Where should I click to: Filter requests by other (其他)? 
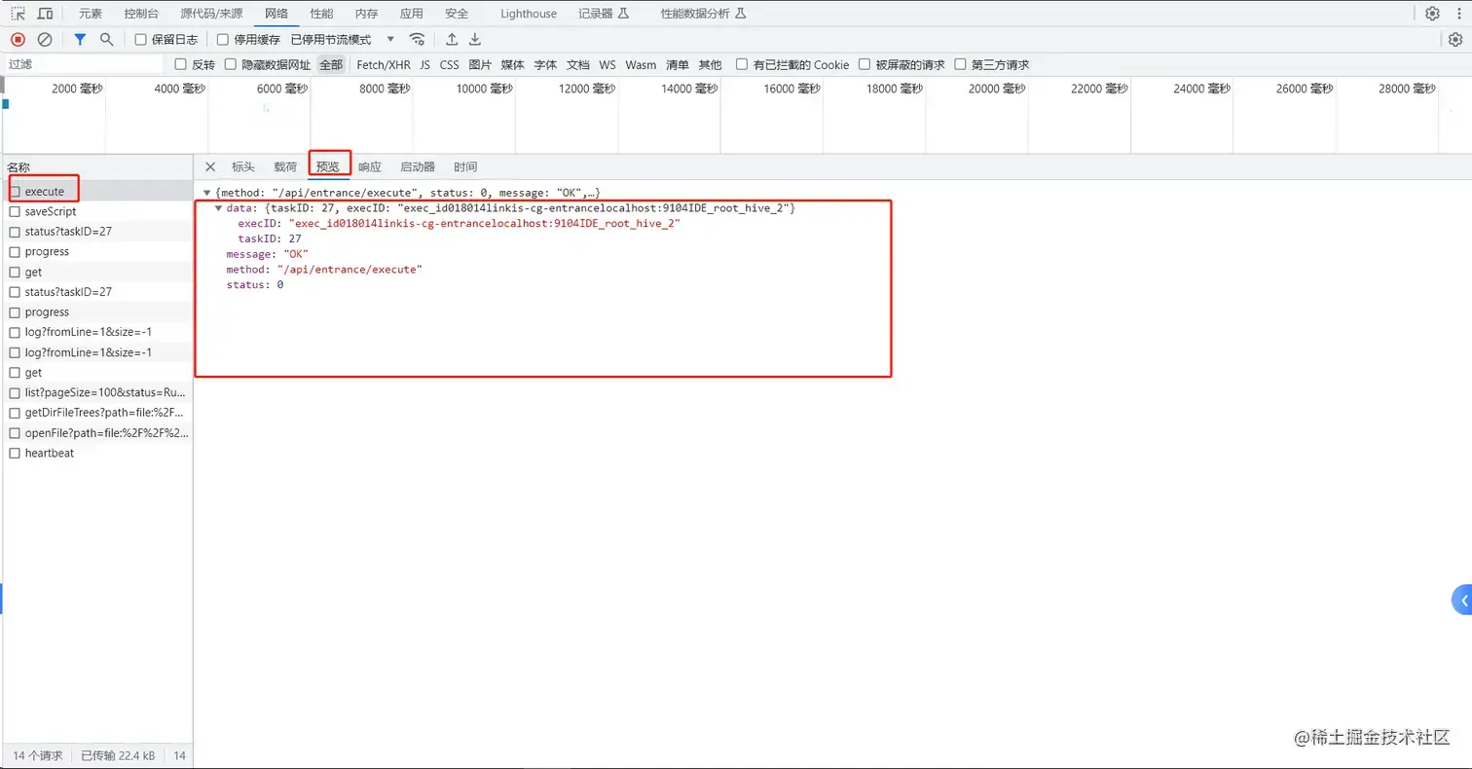pos(711,64)
